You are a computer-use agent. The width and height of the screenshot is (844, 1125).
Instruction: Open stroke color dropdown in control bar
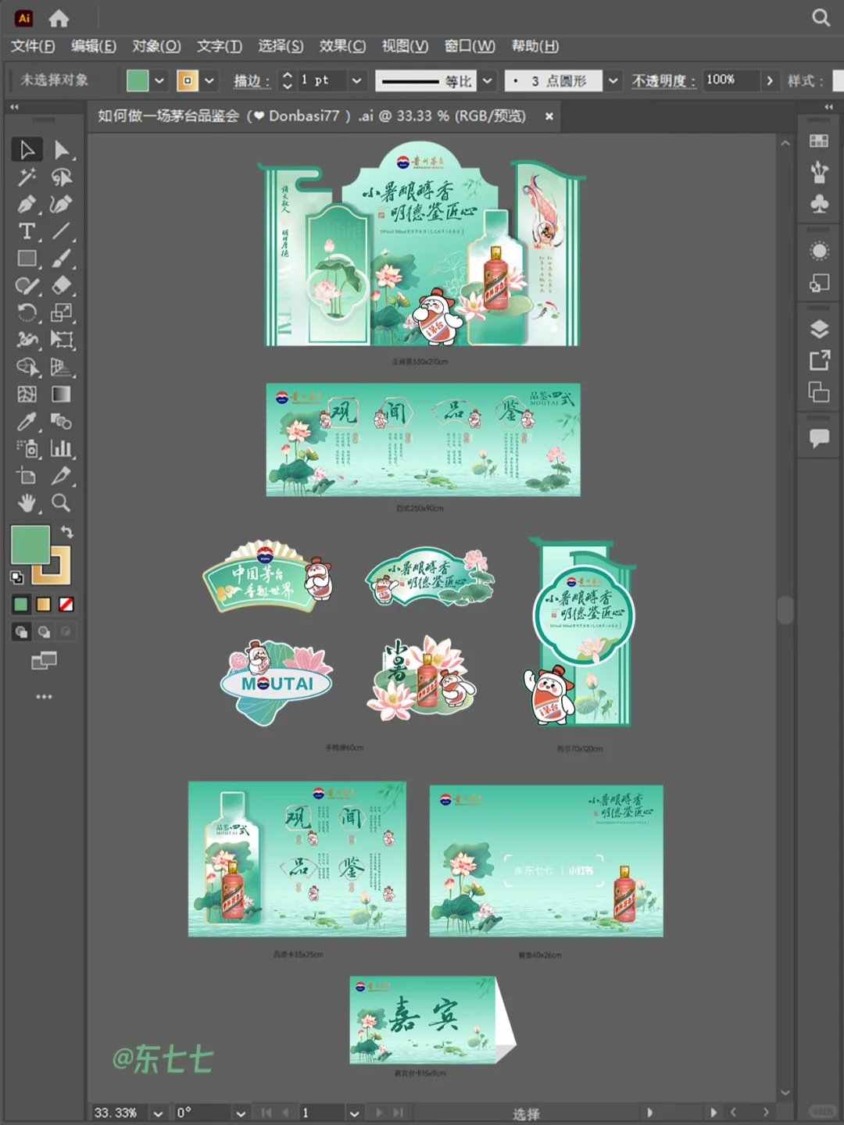point(209,80)
